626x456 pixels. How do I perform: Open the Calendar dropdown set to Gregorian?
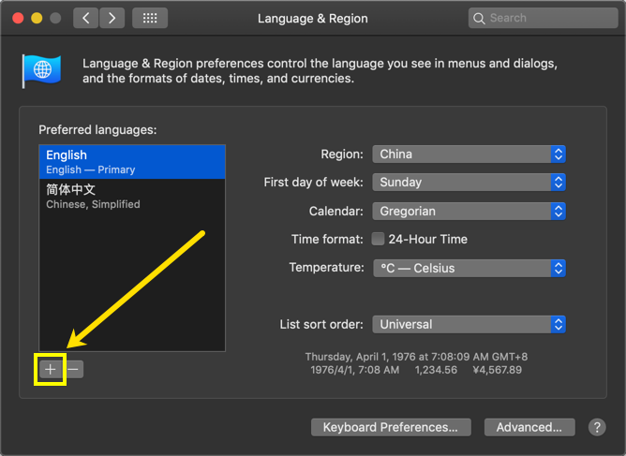[469, 212]
